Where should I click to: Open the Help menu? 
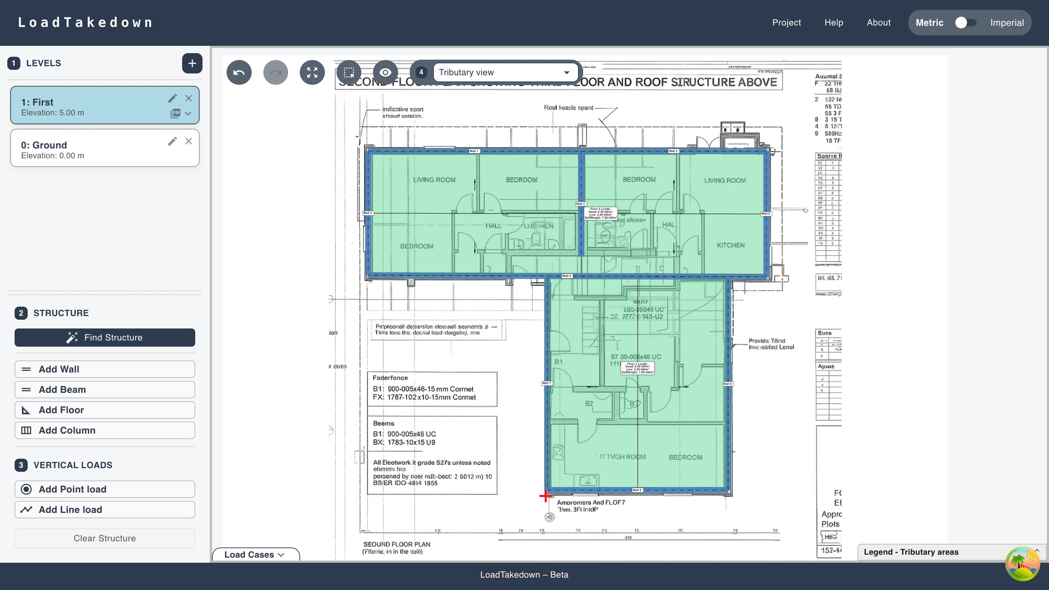coord(834,22)
